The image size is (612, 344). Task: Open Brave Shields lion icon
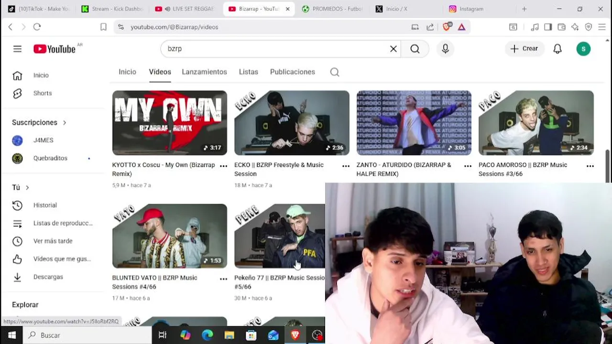coord(447,27)
